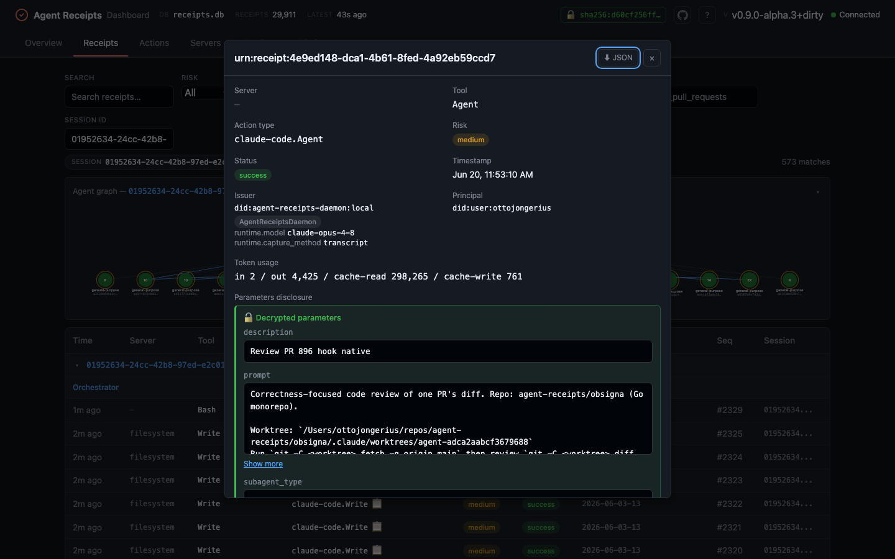Open receipt row with seq #2324
The image size is (895, 559).
coord(447,457)
